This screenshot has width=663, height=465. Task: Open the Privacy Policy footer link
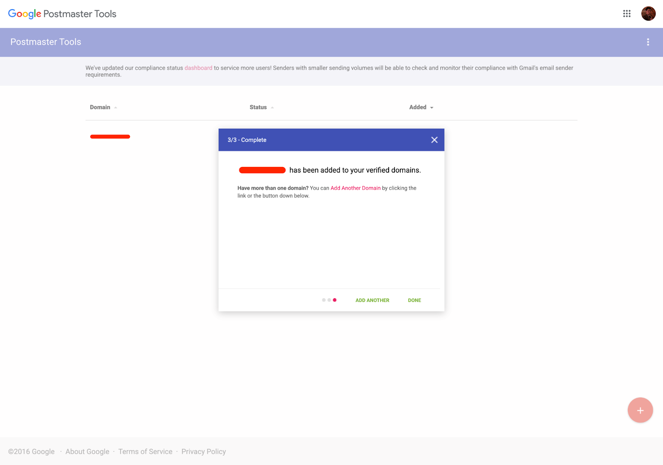click(203, 451)
